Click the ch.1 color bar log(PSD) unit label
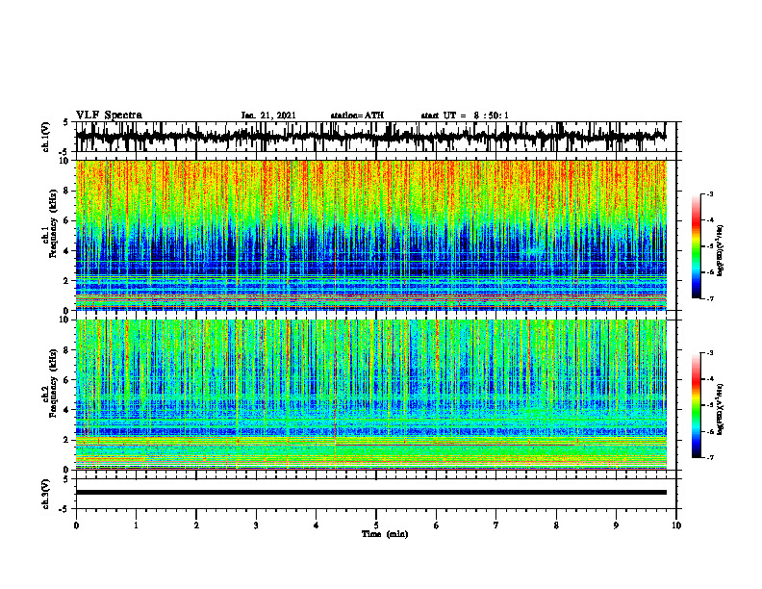 [721, 250]
